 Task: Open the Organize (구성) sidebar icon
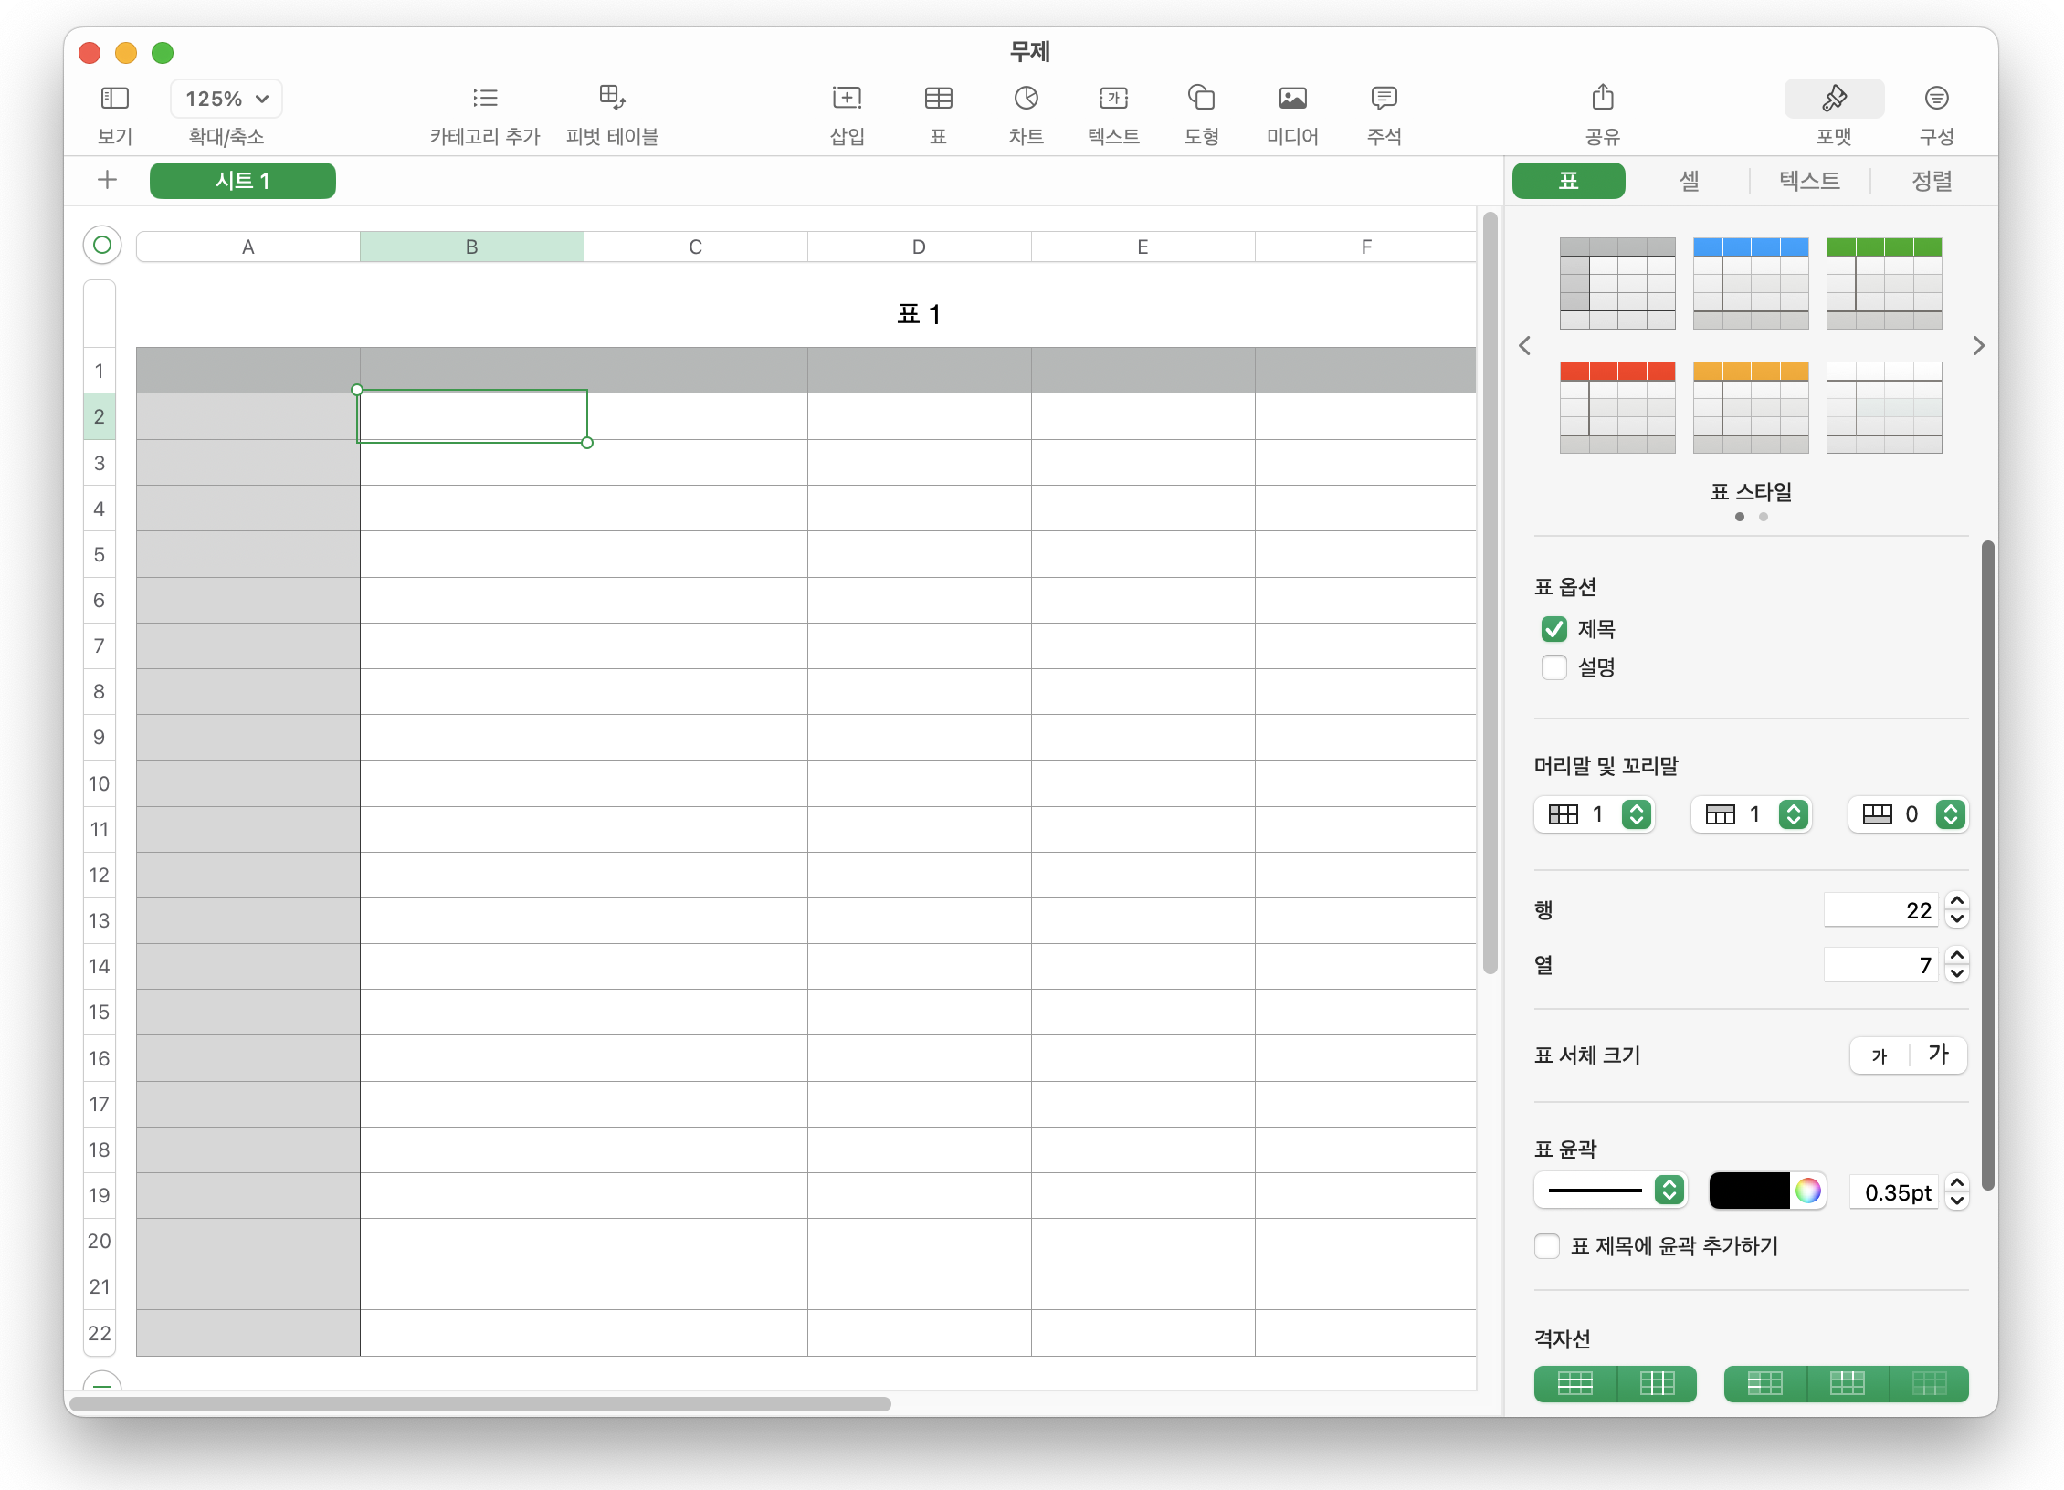pyautogui.click(x=1936, y=98)
